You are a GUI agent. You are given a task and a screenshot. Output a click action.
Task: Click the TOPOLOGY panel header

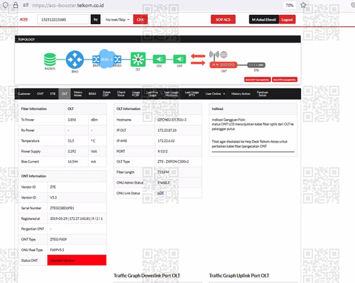pyautogui.click(x=158, y=39)
